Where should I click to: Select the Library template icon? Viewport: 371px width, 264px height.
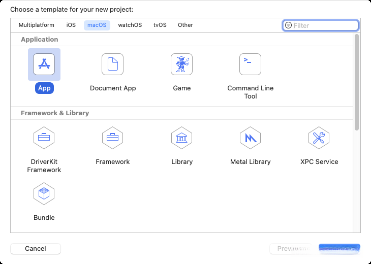[181, 138]
